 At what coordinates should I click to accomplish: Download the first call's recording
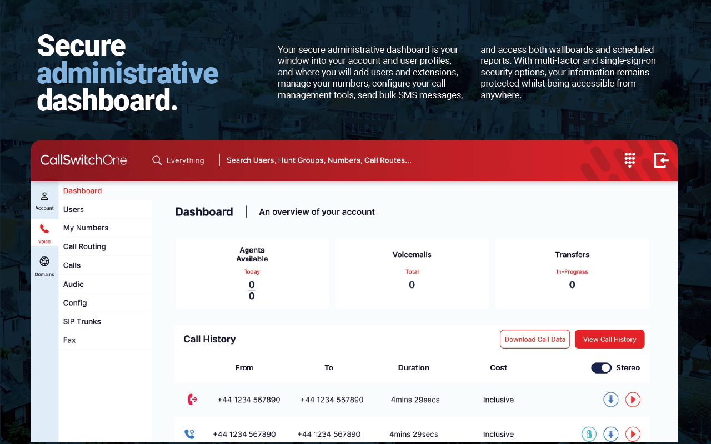(611, 400)
